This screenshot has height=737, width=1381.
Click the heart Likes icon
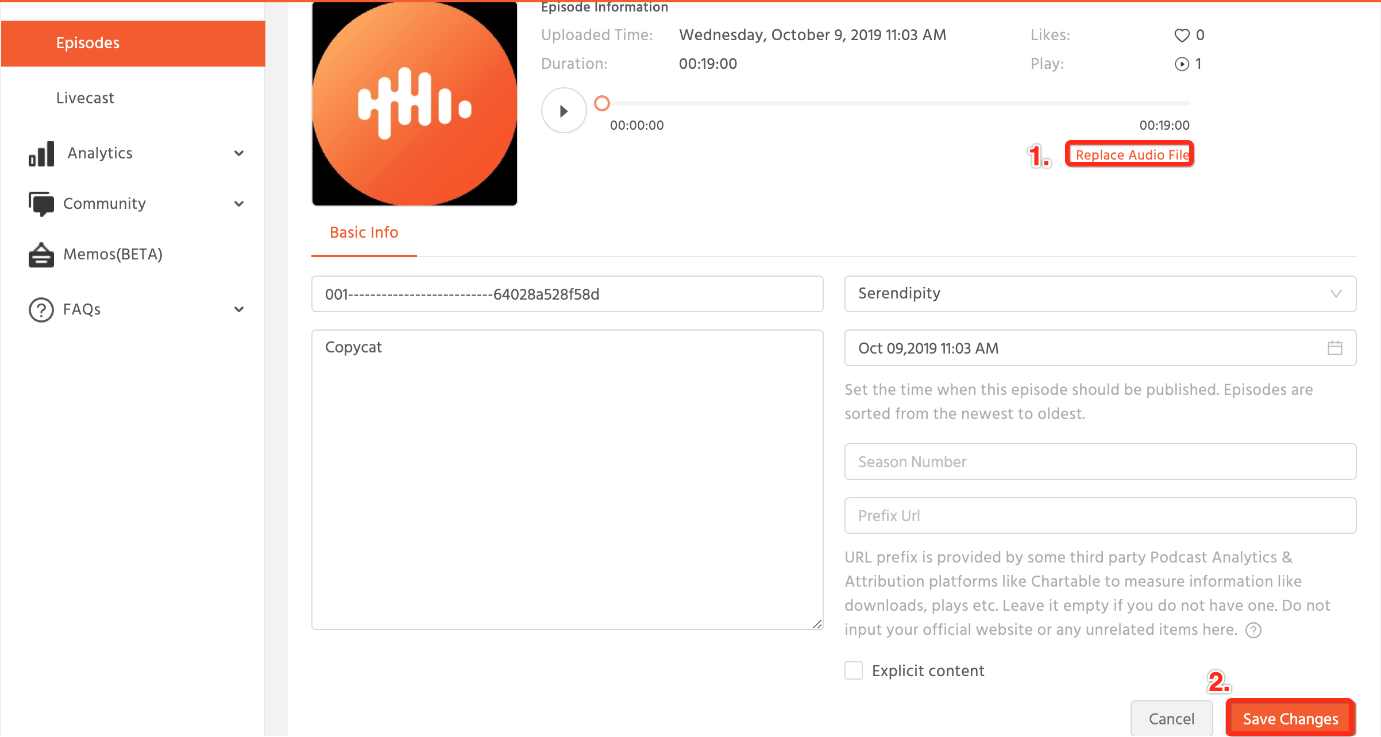[1182, 36]
